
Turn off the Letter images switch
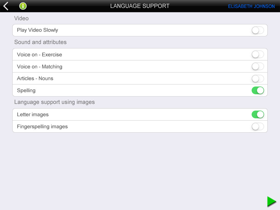(258, 115)
